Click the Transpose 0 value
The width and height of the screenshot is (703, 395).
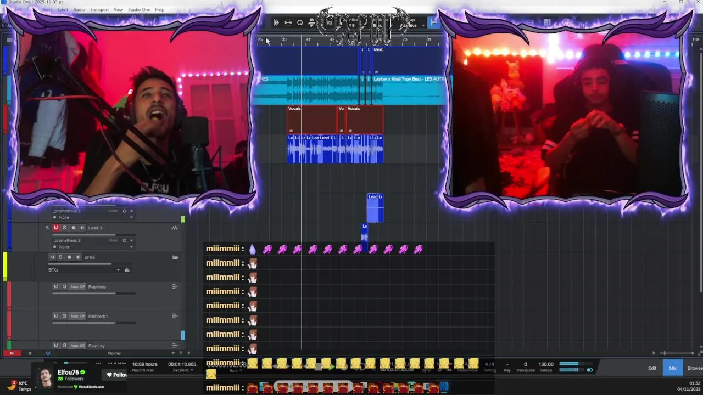(525, 364)
